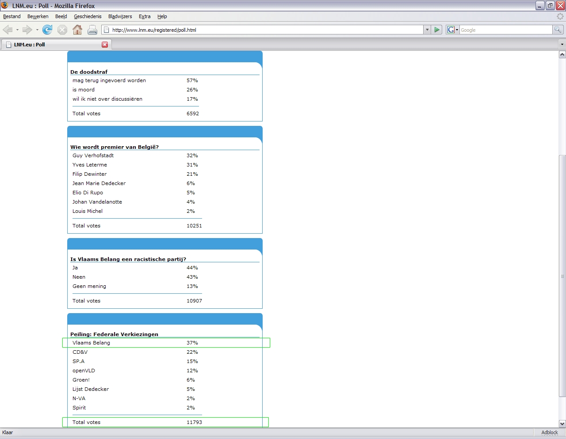Click in the address bar URL field
Image resolution: width=566 pixels, height=439 pixels.
coord(265,30)
